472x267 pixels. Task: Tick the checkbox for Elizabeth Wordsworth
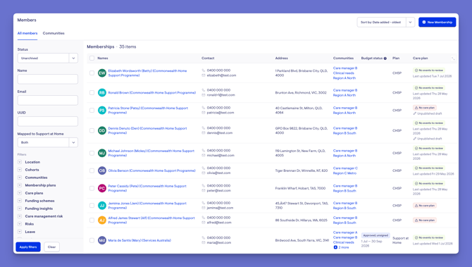click(92, 73)
